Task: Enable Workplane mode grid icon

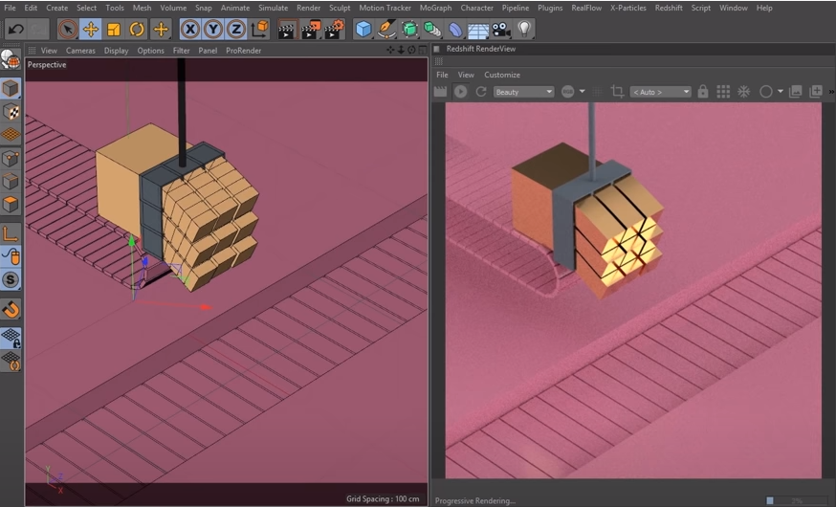Action: pos(11,134)
